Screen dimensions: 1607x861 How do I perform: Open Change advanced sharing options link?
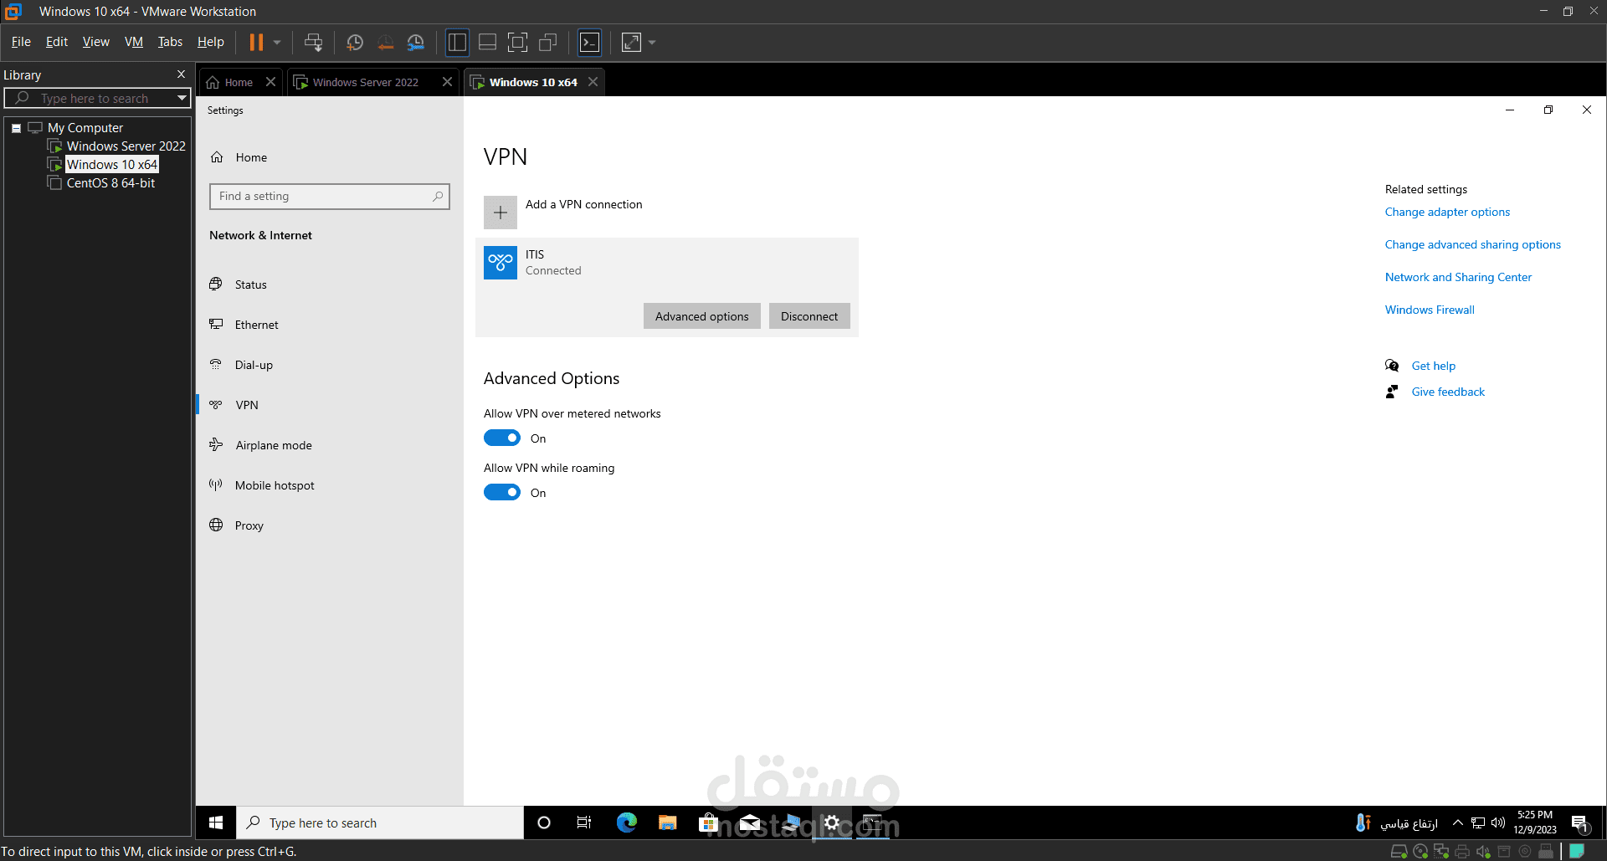coord(1472,245)
